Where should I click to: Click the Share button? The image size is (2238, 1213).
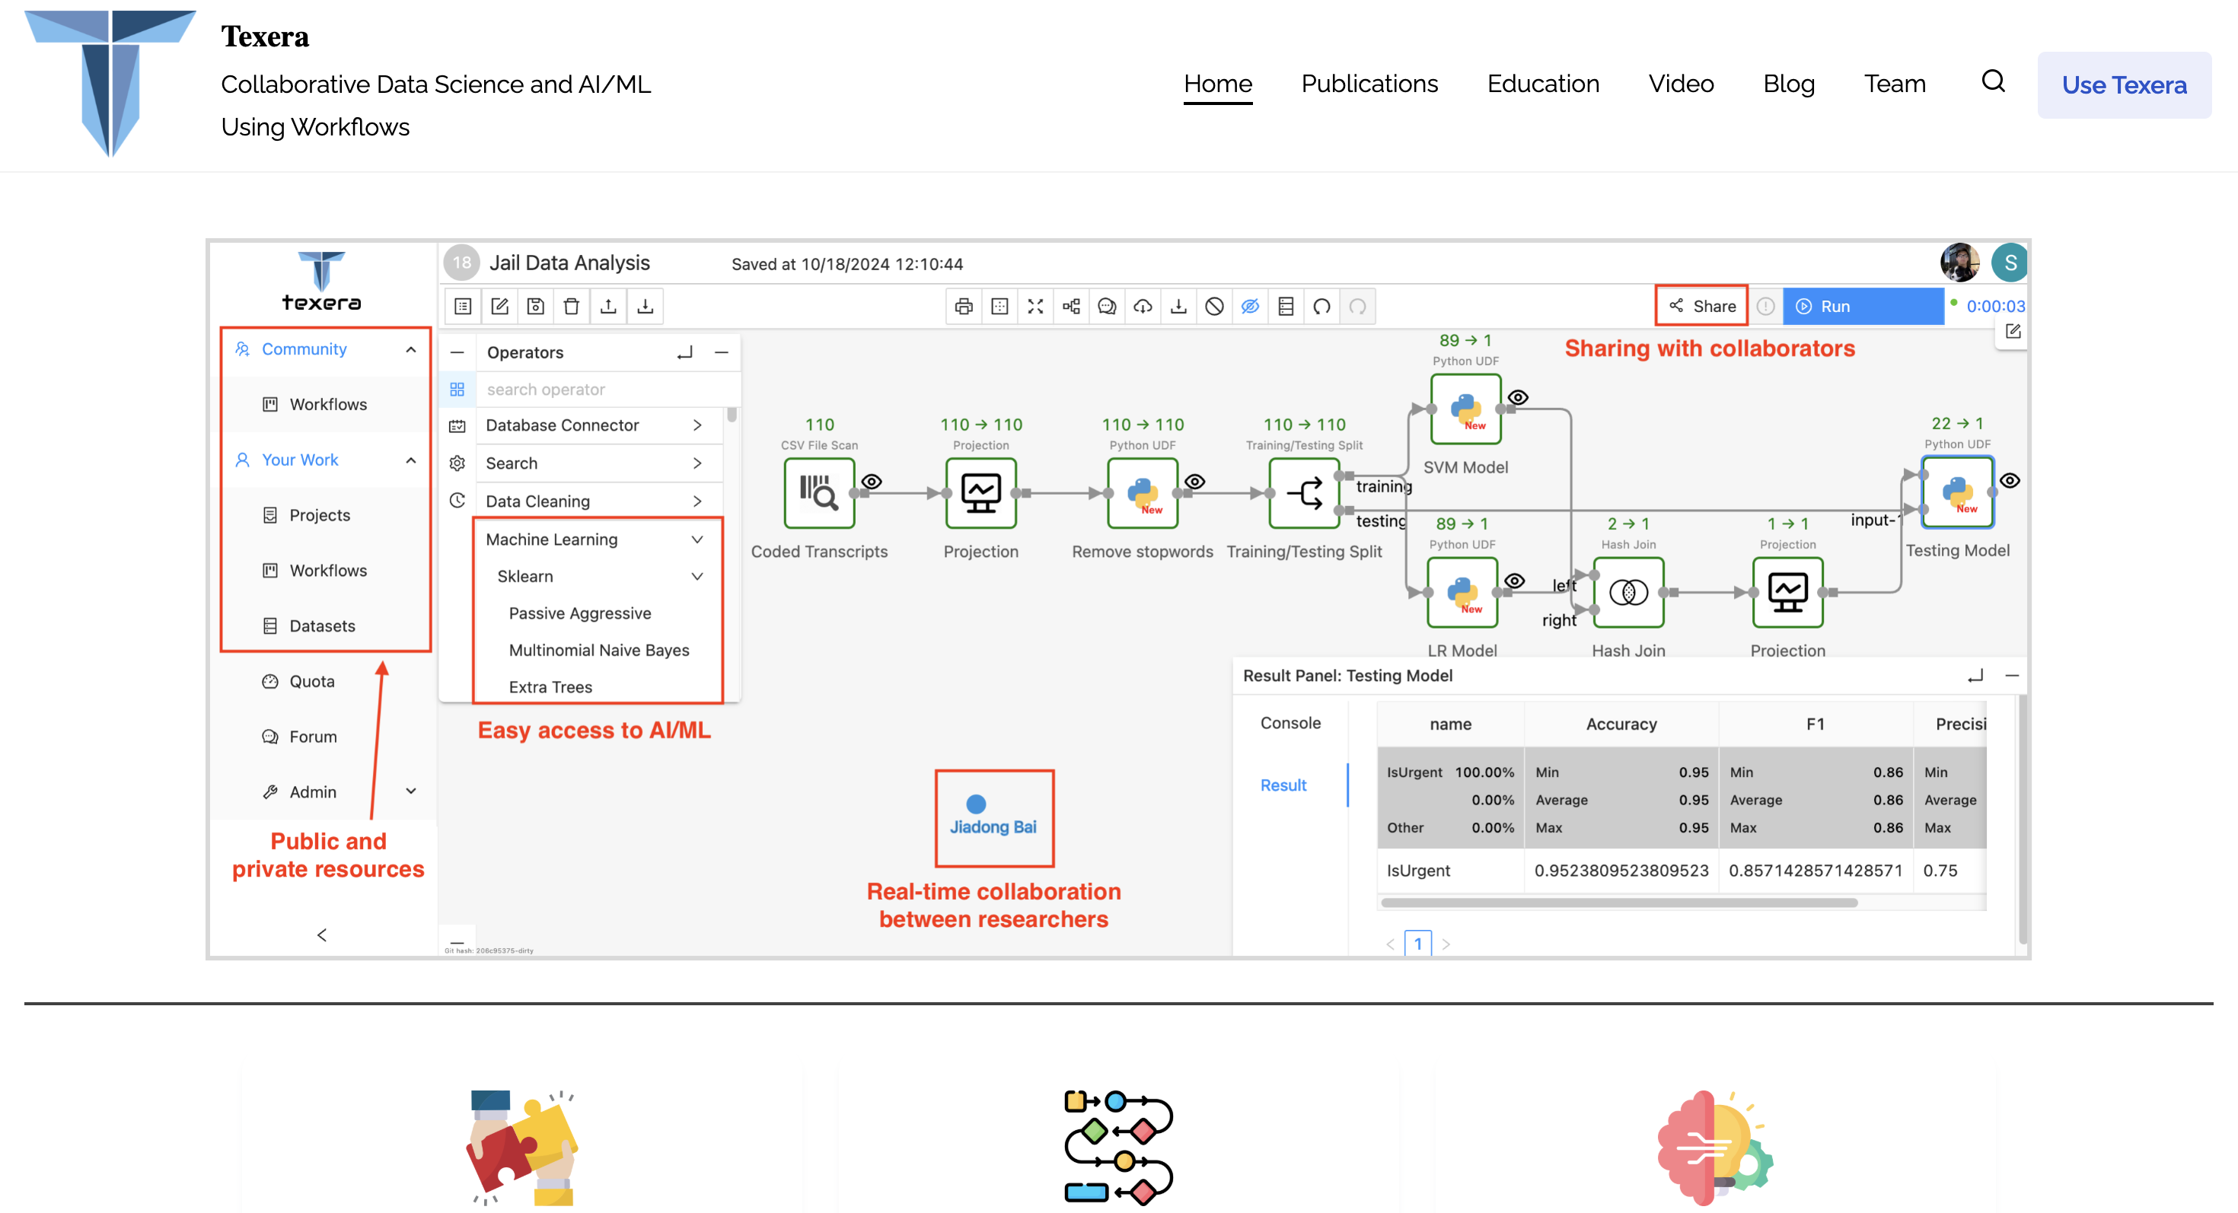coord(1701,307)
